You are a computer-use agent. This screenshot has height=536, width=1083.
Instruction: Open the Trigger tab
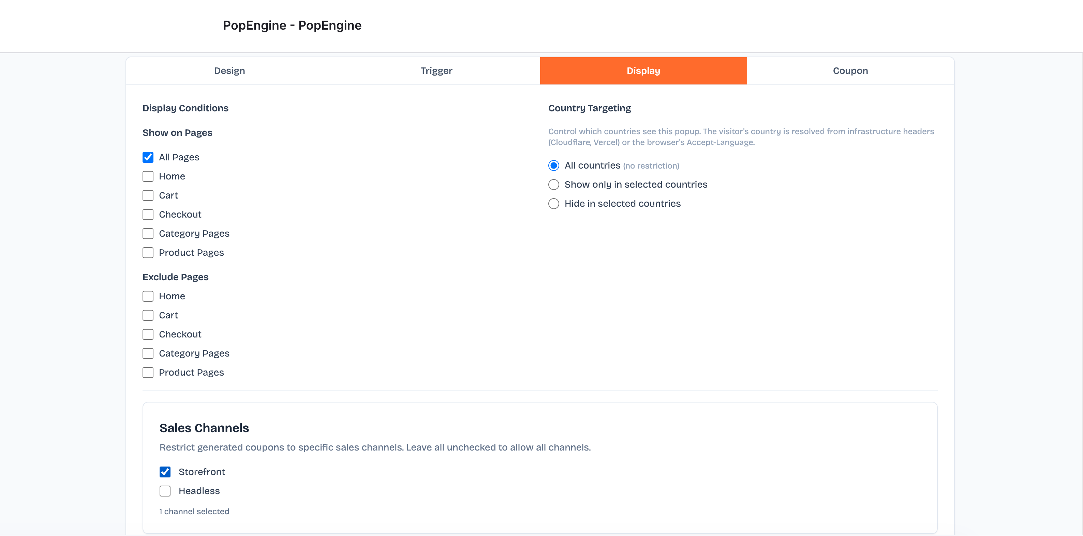pyautogui.click(x=436, y=70)
